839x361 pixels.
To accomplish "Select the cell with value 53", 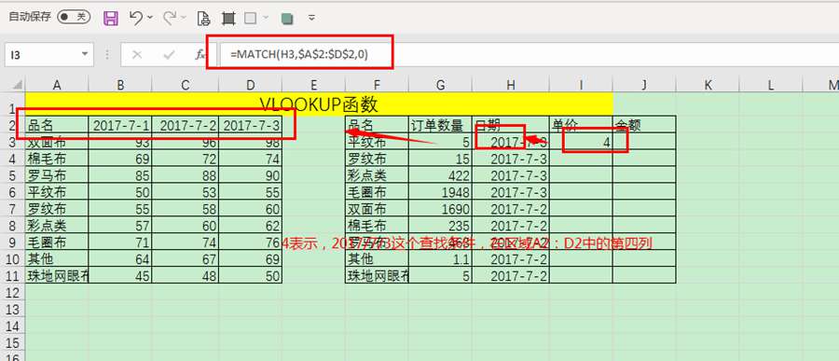I will point(186,192).
